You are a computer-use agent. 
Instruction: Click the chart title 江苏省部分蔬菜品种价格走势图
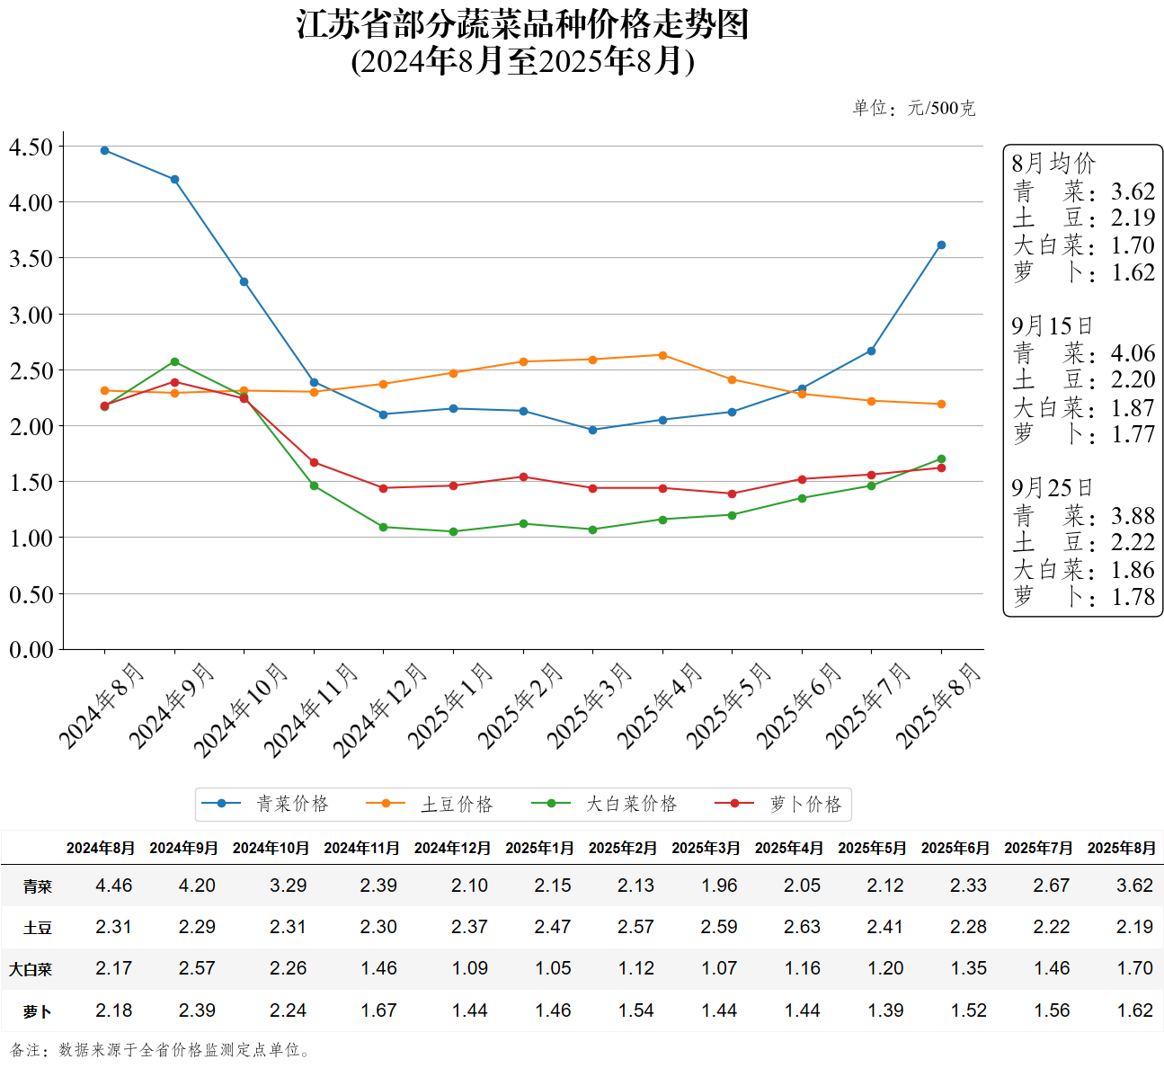[522, 24]
